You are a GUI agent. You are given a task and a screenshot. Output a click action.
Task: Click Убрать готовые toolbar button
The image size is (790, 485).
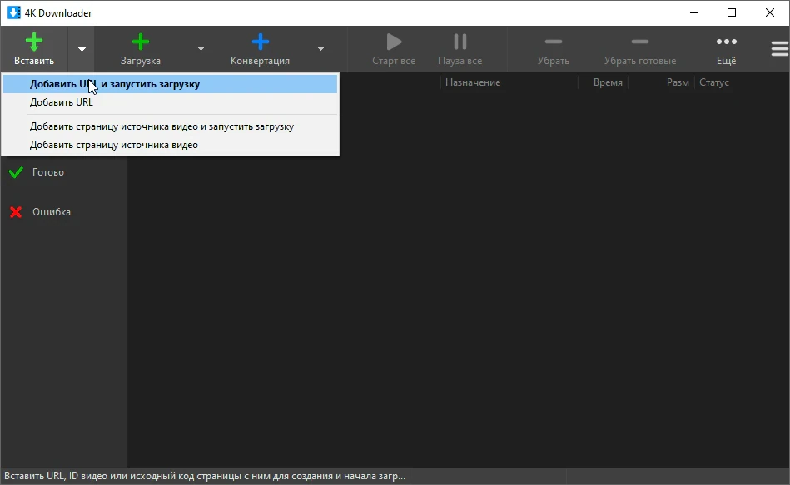click(x=640, y=49)
